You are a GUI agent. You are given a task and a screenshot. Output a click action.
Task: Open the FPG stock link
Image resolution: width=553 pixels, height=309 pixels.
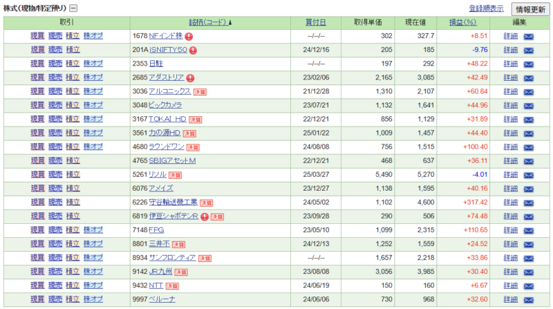[156, 230]
